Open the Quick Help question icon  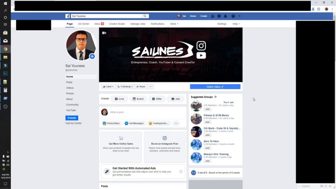tap(233, 16)
